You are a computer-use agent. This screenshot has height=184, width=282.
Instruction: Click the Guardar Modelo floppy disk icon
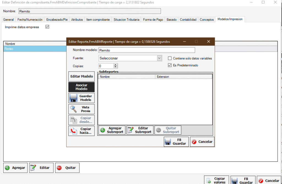pos(73,98)
